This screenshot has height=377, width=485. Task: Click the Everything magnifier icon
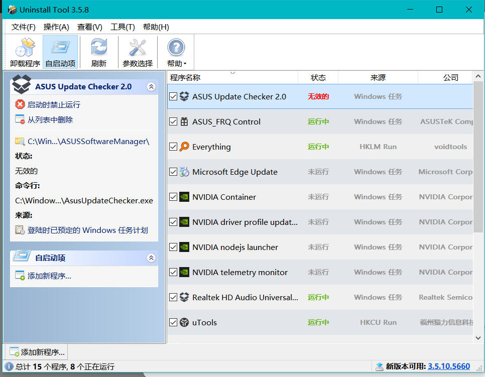tap(184, 147)
